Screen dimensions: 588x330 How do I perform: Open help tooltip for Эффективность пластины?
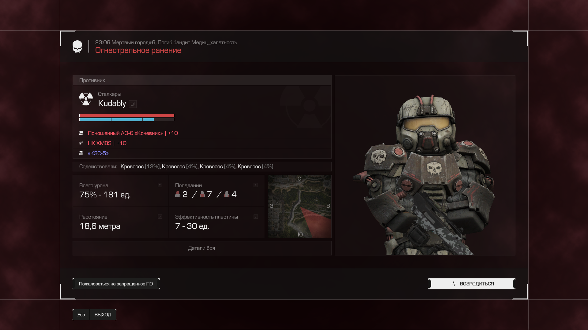[x=256, y=217]
